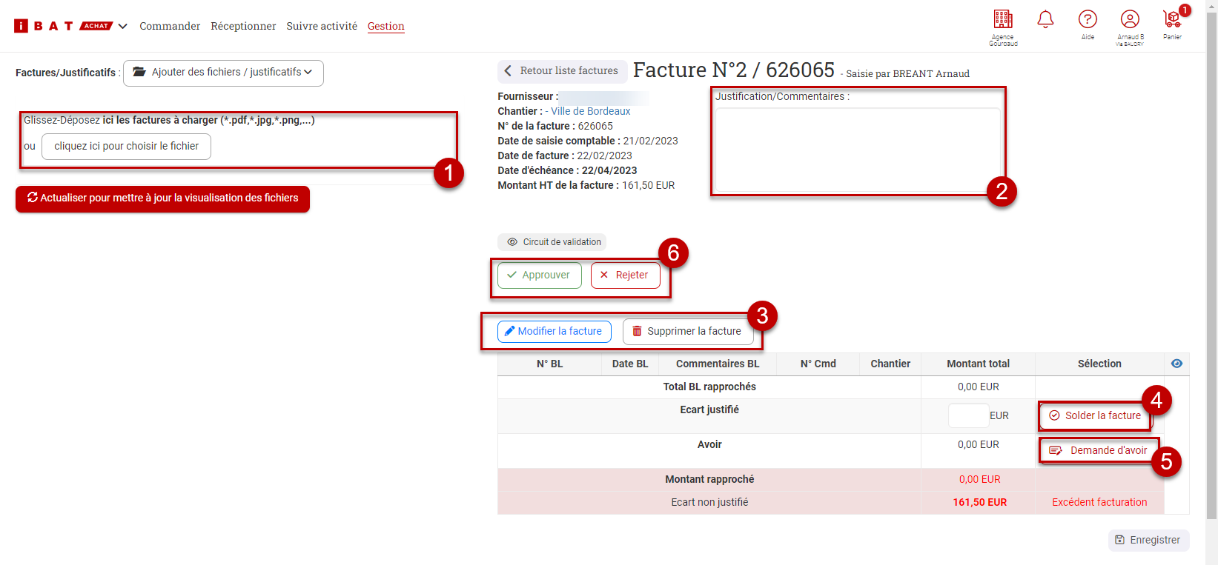View the Circuit de validation
The height and width of the screenshot is (565, 1218).
point(552,242)
